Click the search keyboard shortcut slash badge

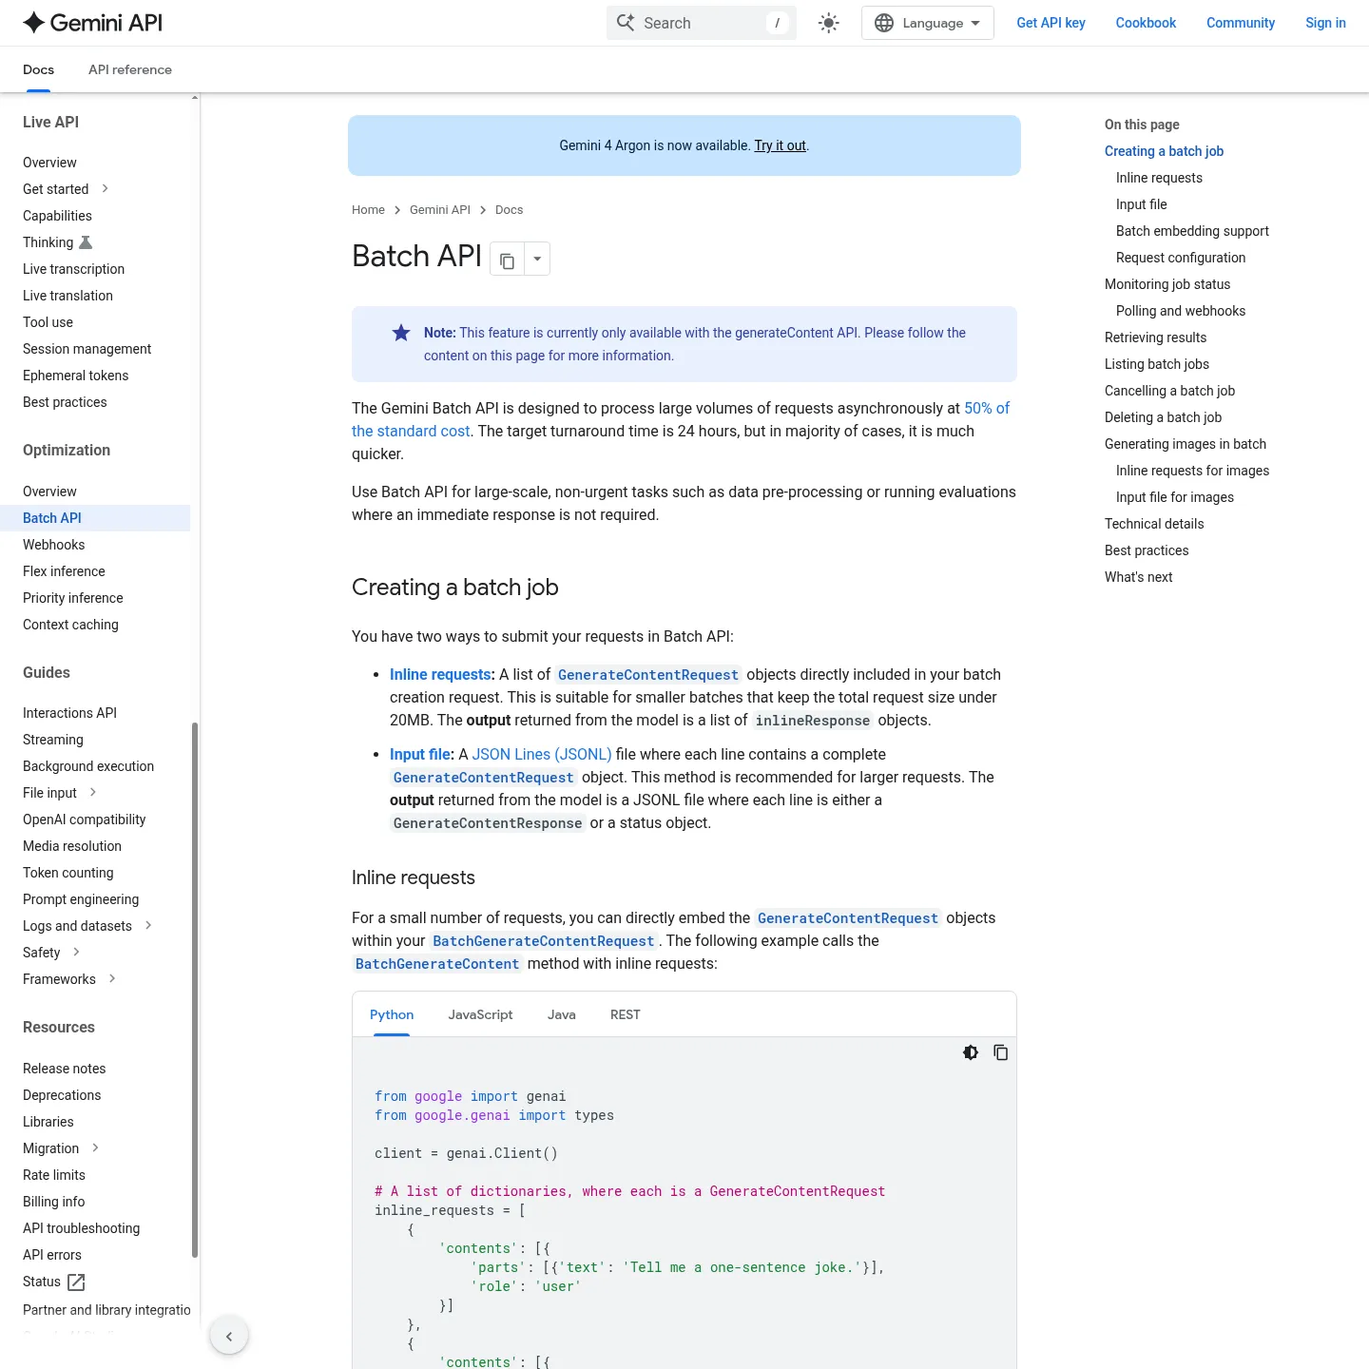coord(778,23)
